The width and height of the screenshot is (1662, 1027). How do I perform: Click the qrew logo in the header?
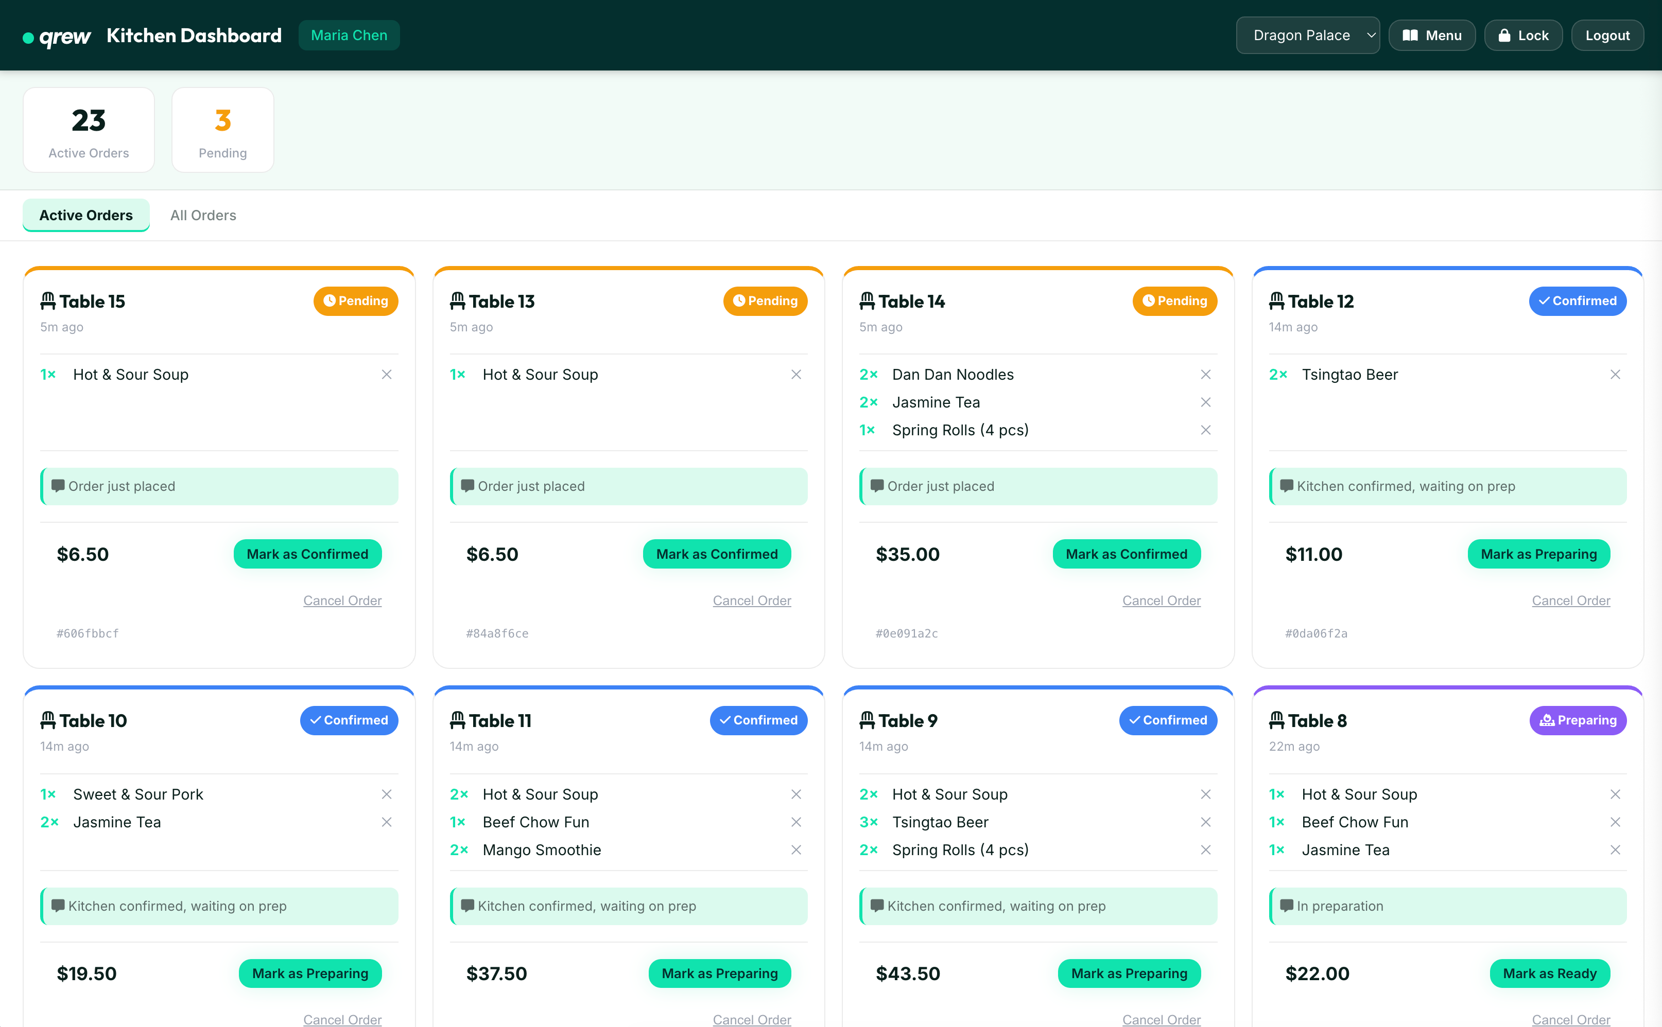click(x=57, y=36)
